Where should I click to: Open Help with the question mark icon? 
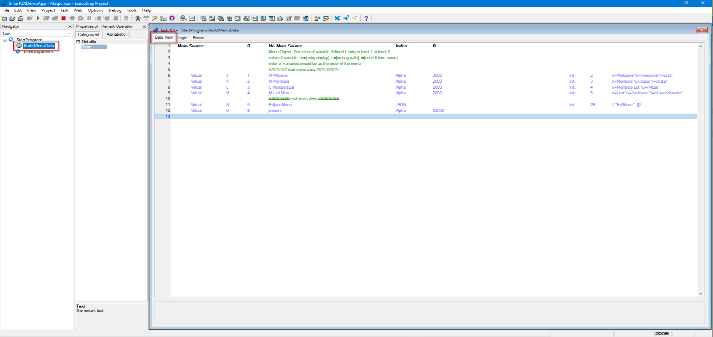point(367,18)
